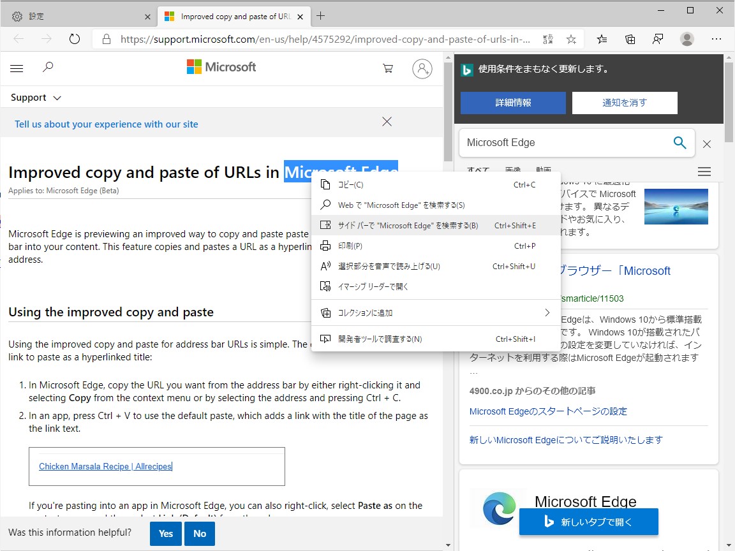735x551 pixels.
Task: Open Tell us about your experience link
Action: (107, 124)
